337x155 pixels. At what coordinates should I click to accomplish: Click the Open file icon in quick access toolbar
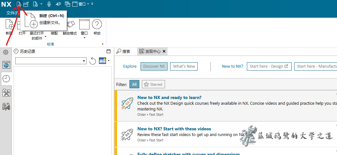tap(26, 4)
